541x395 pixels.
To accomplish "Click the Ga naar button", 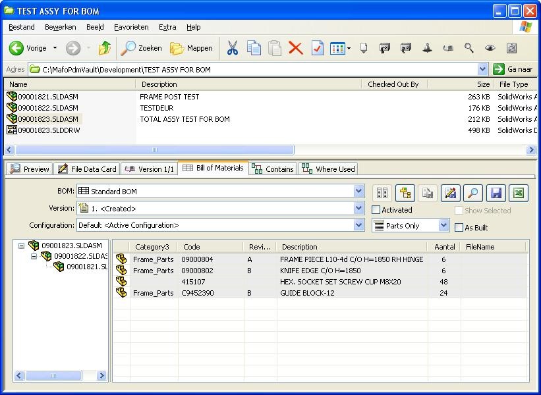I will click(x=513, y=69).
